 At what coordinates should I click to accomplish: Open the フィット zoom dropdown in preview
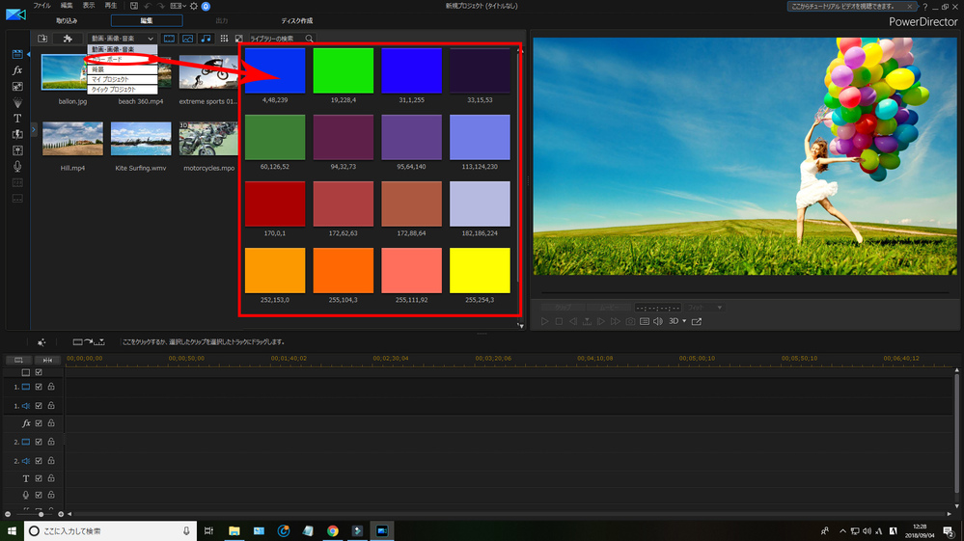(703, 308)
